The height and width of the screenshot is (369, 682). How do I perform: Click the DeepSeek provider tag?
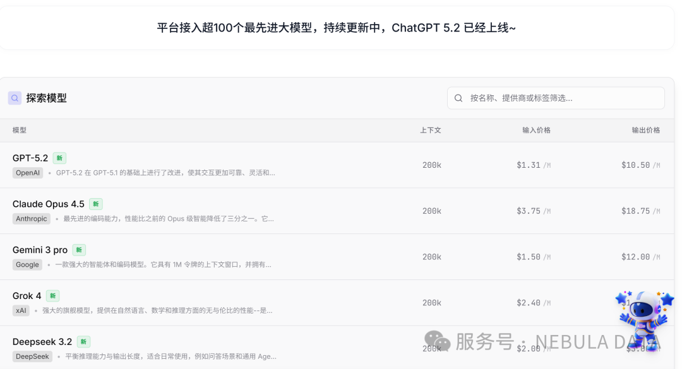[32, 356]
